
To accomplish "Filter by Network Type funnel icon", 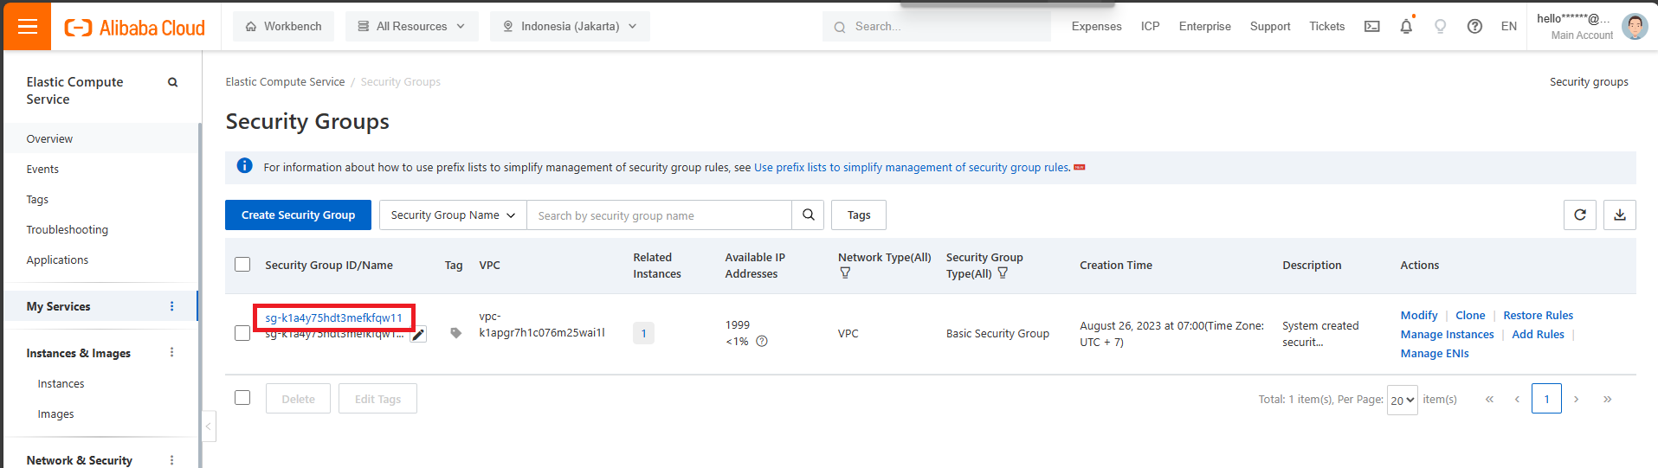I will [x=845, y=273].
